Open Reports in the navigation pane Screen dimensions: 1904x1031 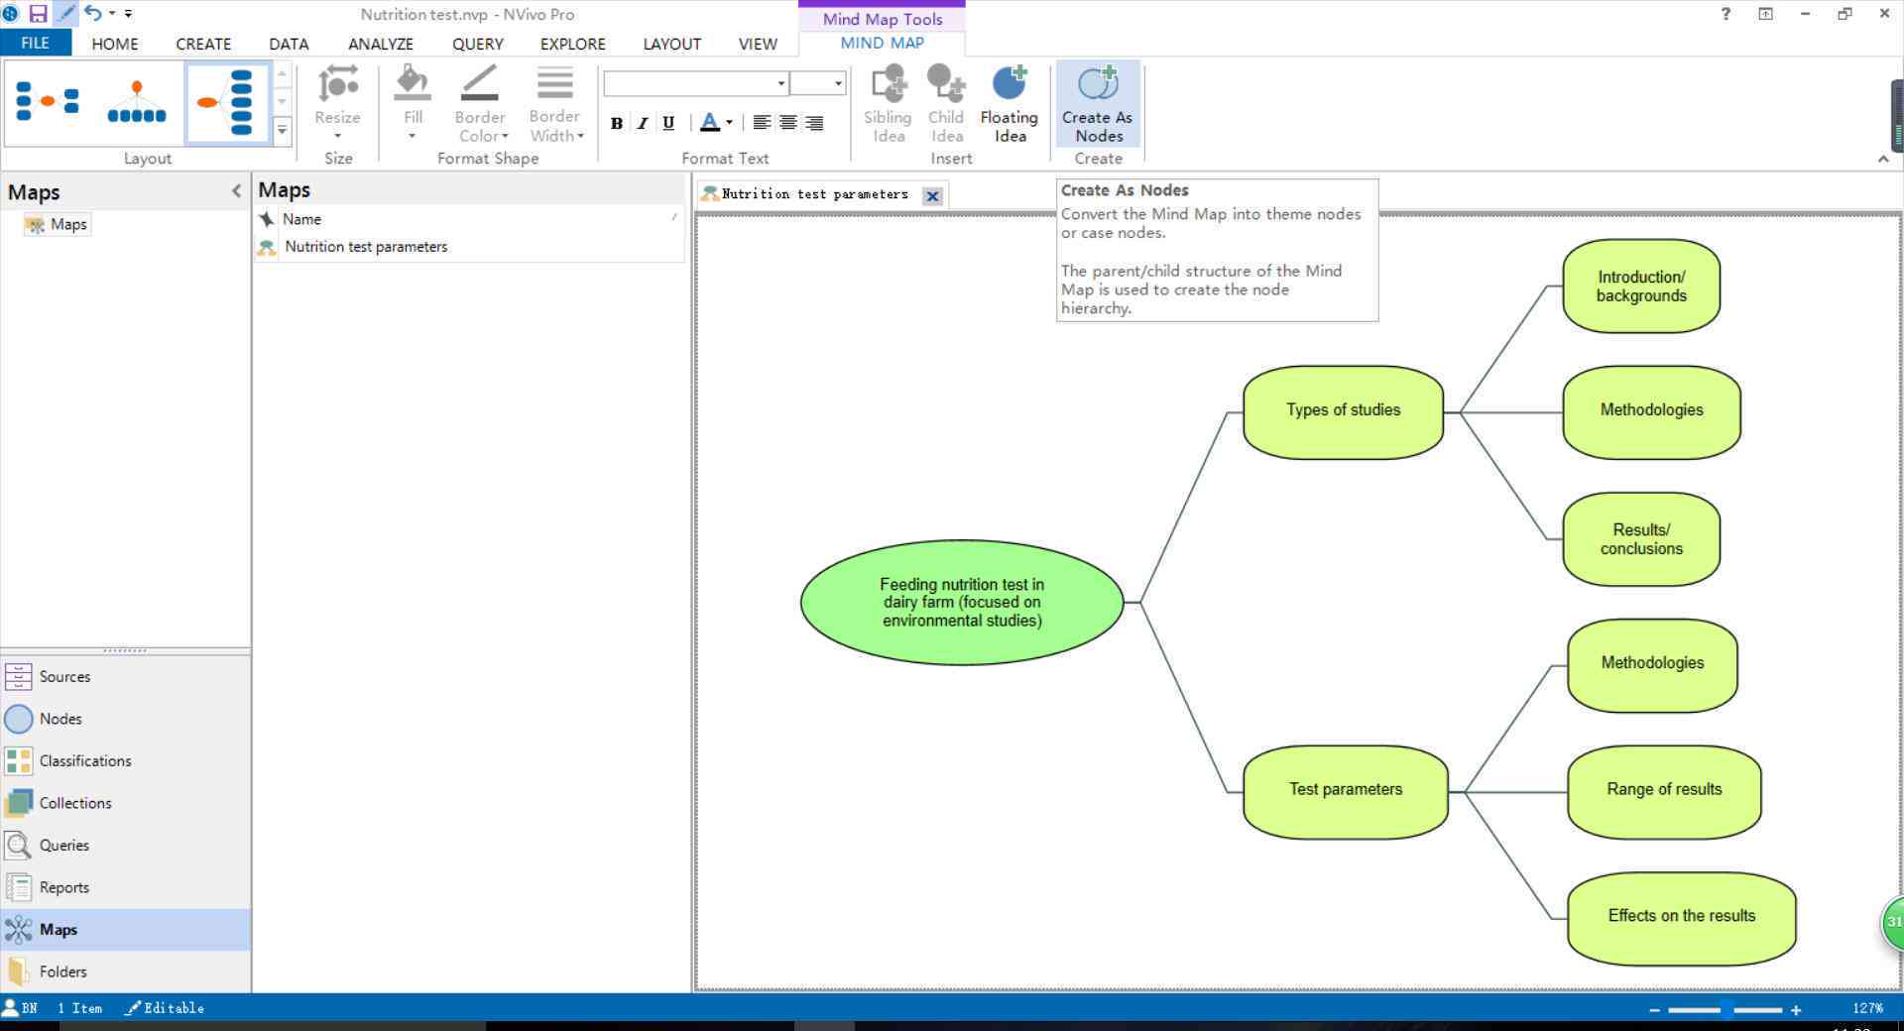pos(125,887)
